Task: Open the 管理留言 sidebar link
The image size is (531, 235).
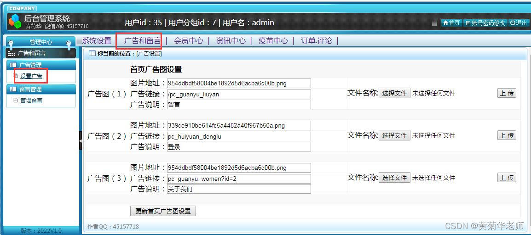Action: pos(31,100)
